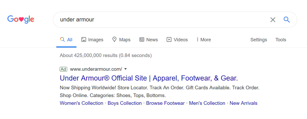Click the Google logo
The image size is (307, 119).
pos(21,19)
